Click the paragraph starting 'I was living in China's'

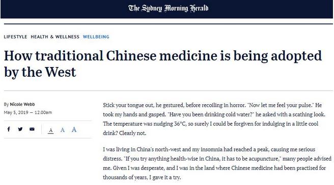(217, 163)
